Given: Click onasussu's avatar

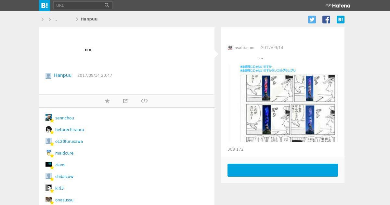Looking at the screenshot, I should 49,200.
